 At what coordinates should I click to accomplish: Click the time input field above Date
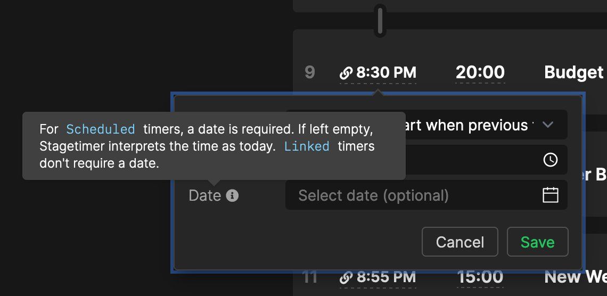pyautogui.click(x=426, y=160)
